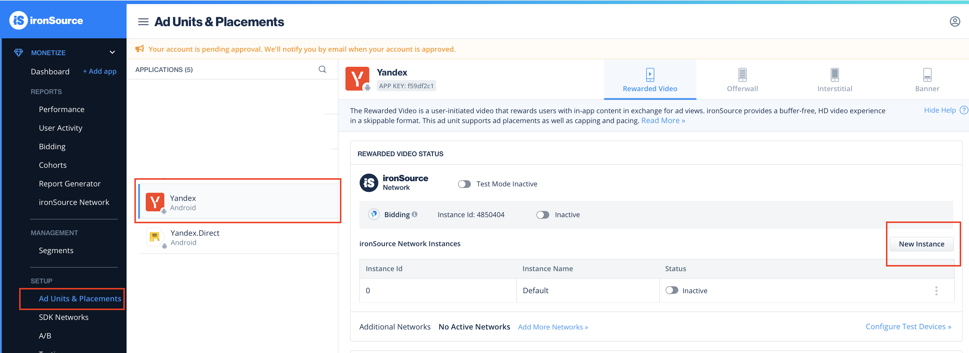This screenshot has height=353, width=969.
Task: Enable Test Mode toggle
Action: 464,184
